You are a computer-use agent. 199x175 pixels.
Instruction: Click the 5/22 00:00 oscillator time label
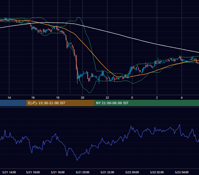click(x=132, y=172)
